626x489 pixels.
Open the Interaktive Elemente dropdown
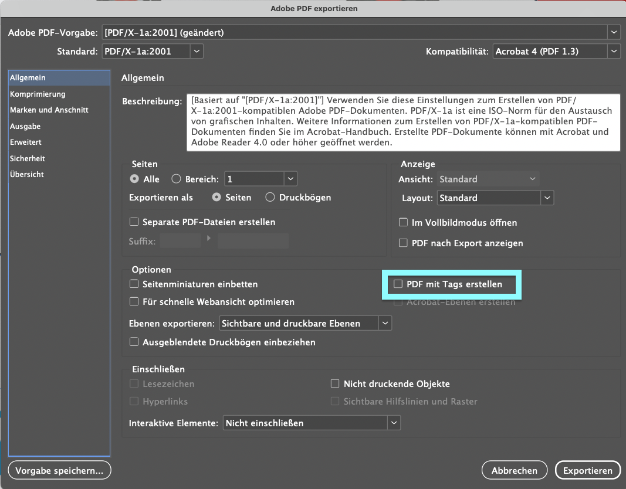click(312, 423)
